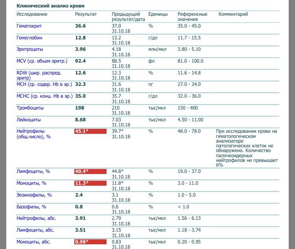
Task: Open the Лимфоциты, % link
Action: coord(33,171)
